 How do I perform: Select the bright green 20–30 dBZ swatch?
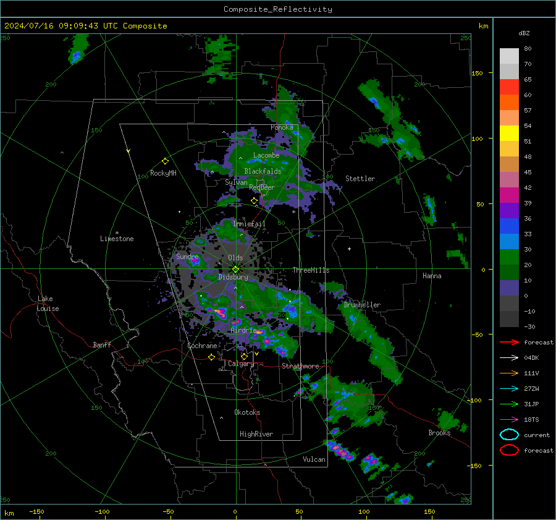click(x=509, y=257)
